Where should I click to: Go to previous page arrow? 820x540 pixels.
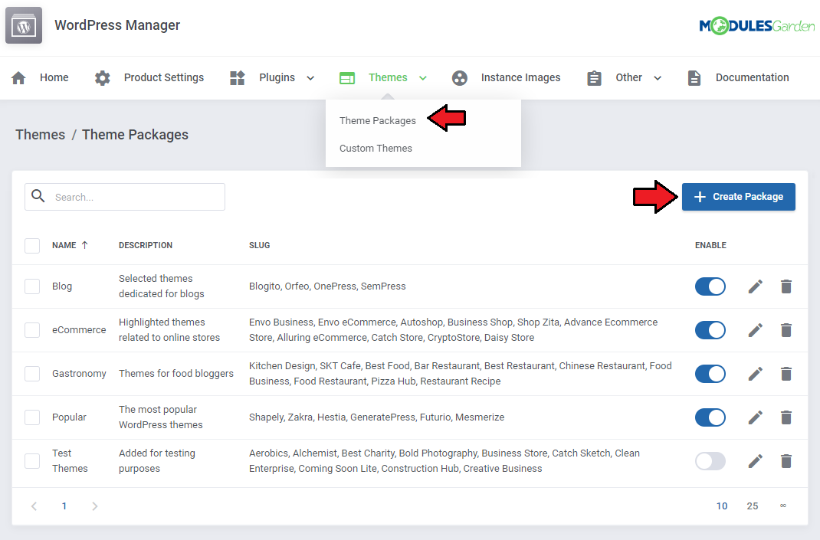coord(34,506)
